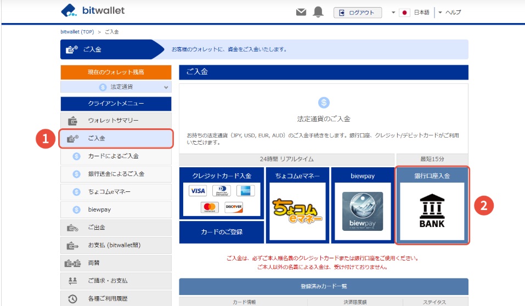Click the dollar icon beside ちょコムeマネー in sidebar
The height and width of the screenshot is (306, 525).
pyautogui.click(x=77, y=192)
